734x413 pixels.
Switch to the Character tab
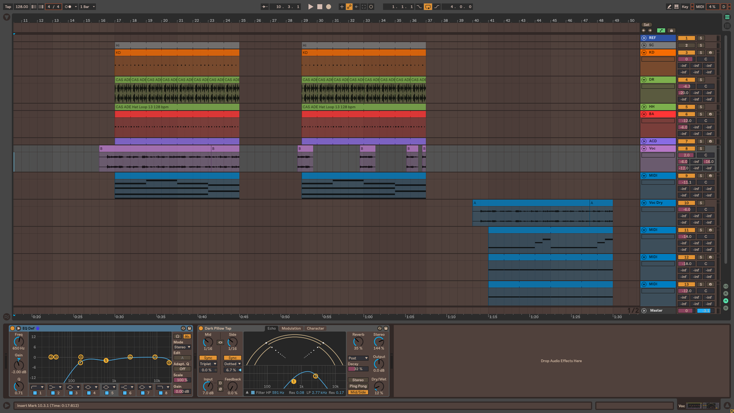pos(316,329)
